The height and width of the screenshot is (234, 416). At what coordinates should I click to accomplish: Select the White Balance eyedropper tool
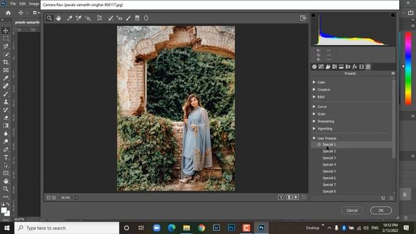[x=70, y=18]
